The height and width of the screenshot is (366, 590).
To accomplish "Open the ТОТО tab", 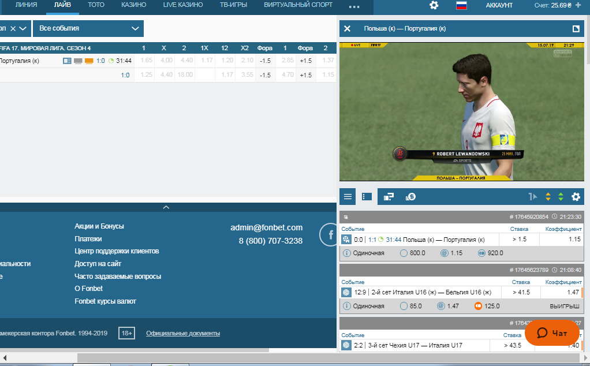I will point(96,5).
